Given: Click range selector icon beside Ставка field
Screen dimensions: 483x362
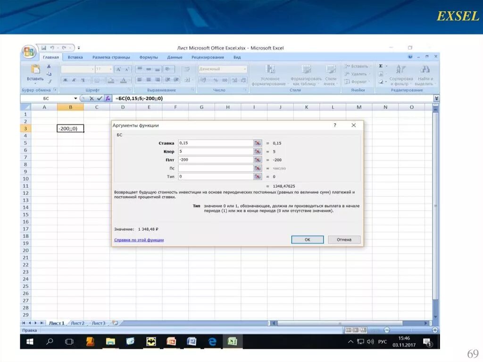Looking at the screenshot, I should pyautogui.click(x=258, y=143).
